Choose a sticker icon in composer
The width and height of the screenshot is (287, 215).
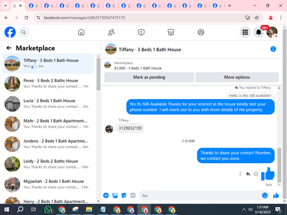pyautogui.click(x=124, y=196)
